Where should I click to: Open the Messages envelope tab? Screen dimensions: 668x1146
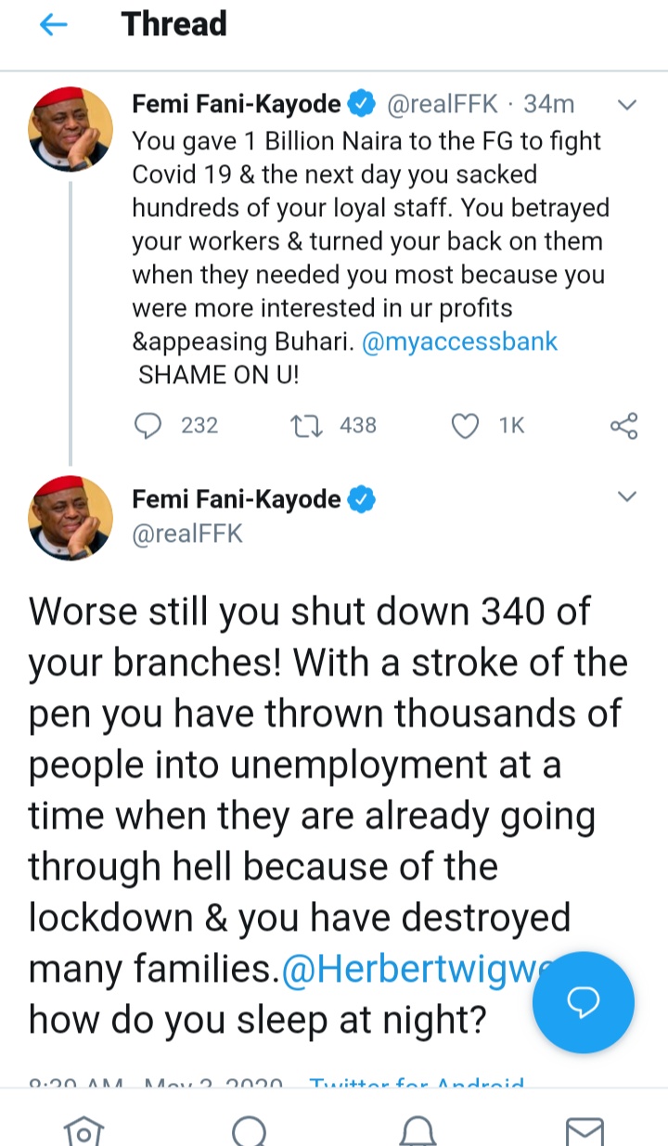(x=584, y=1130)
